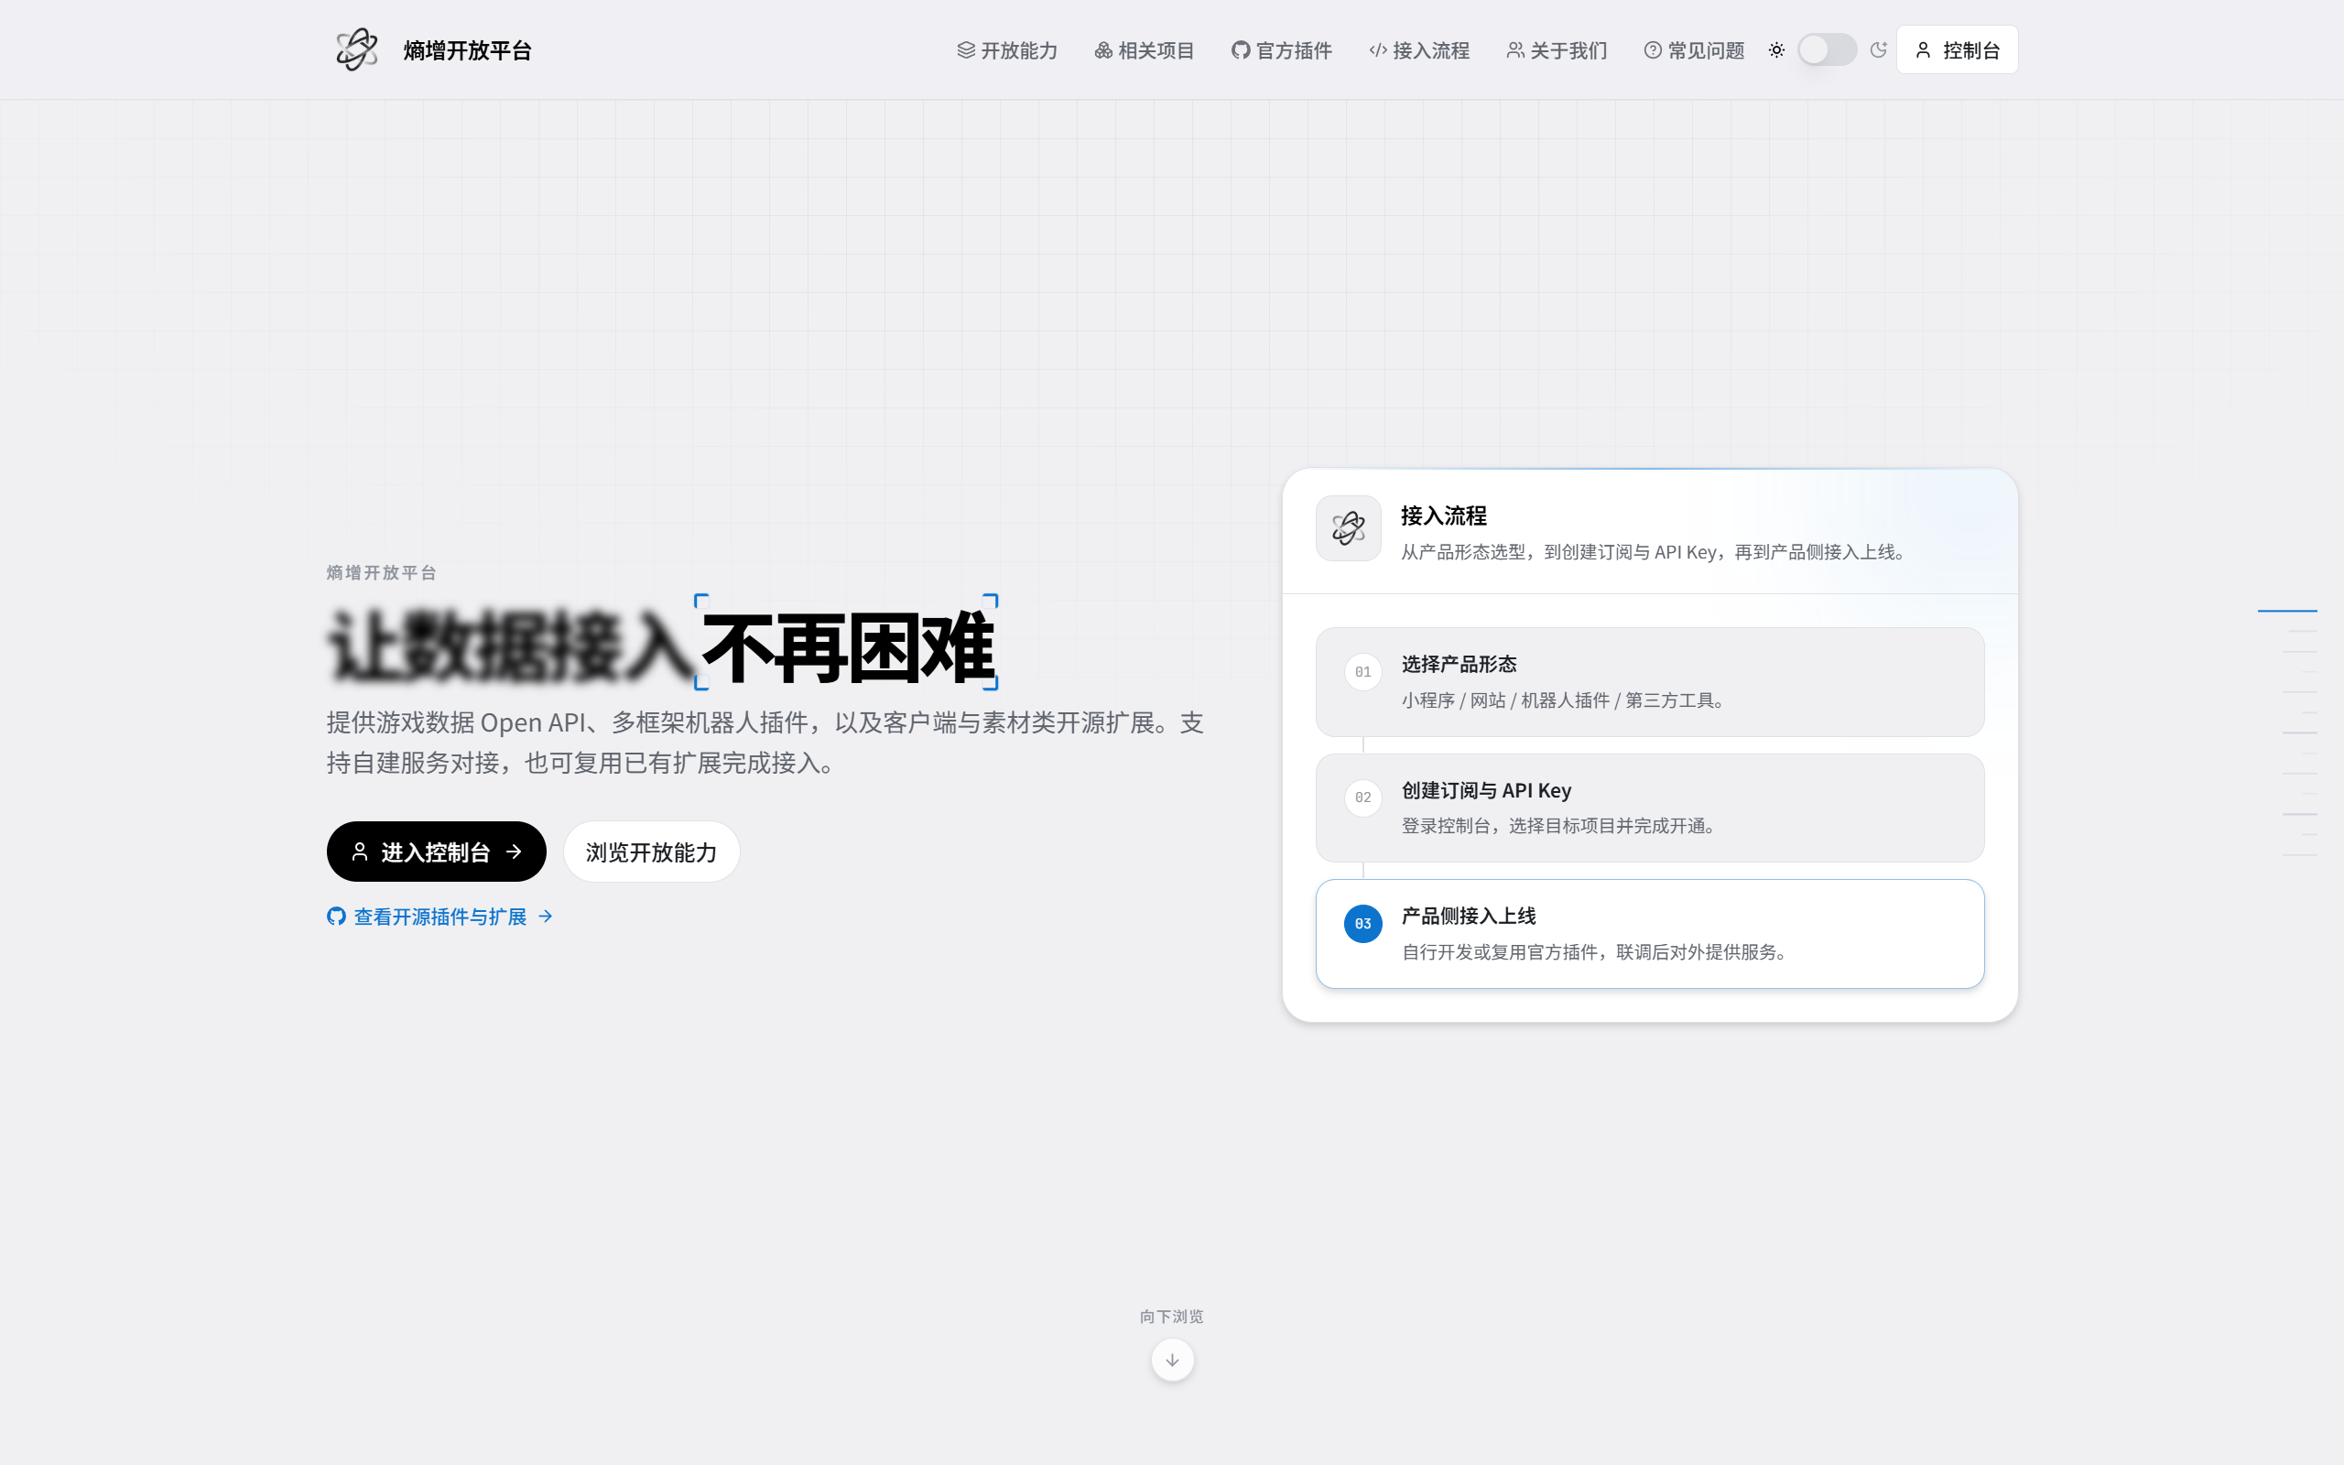Click the 浏览开放能力 button
Viewport: 2344px width, 1465px height.
(x=651, y=852)
